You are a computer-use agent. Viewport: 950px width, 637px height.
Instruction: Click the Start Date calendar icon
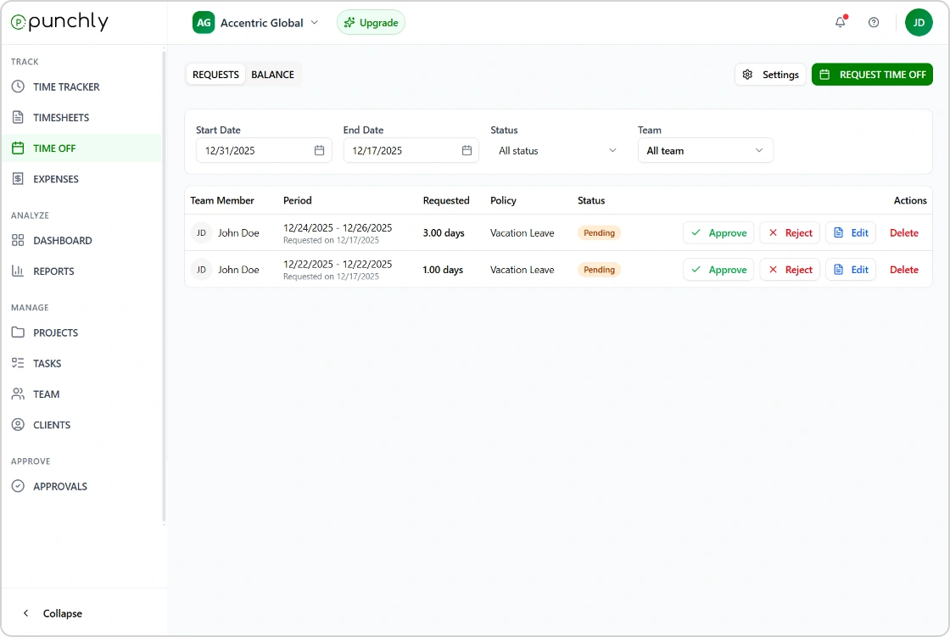[x=320, y=151]
